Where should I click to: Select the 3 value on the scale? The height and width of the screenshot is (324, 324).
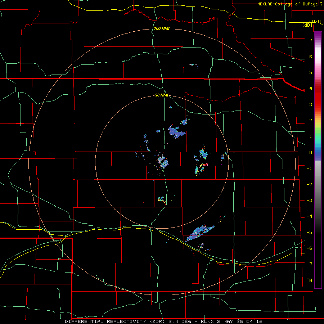tap(311, 104)
